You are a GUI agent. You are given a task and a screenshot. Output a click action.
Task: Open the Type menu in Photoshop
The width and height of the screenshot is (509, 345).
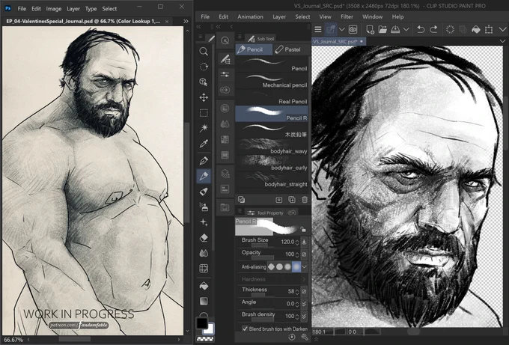[91, 9]
